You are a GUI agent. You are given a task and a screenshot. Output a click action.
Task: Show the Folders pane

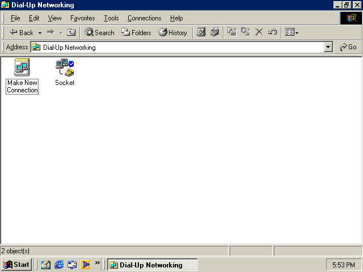[x=136, y=33]
